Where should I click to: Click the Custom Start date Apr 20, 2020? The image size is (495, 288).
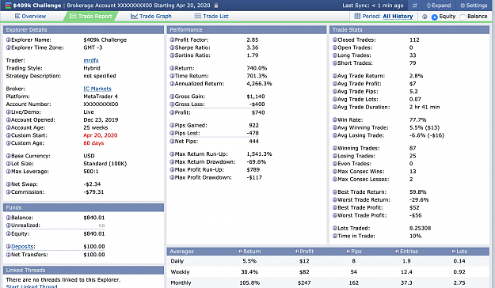101,135
